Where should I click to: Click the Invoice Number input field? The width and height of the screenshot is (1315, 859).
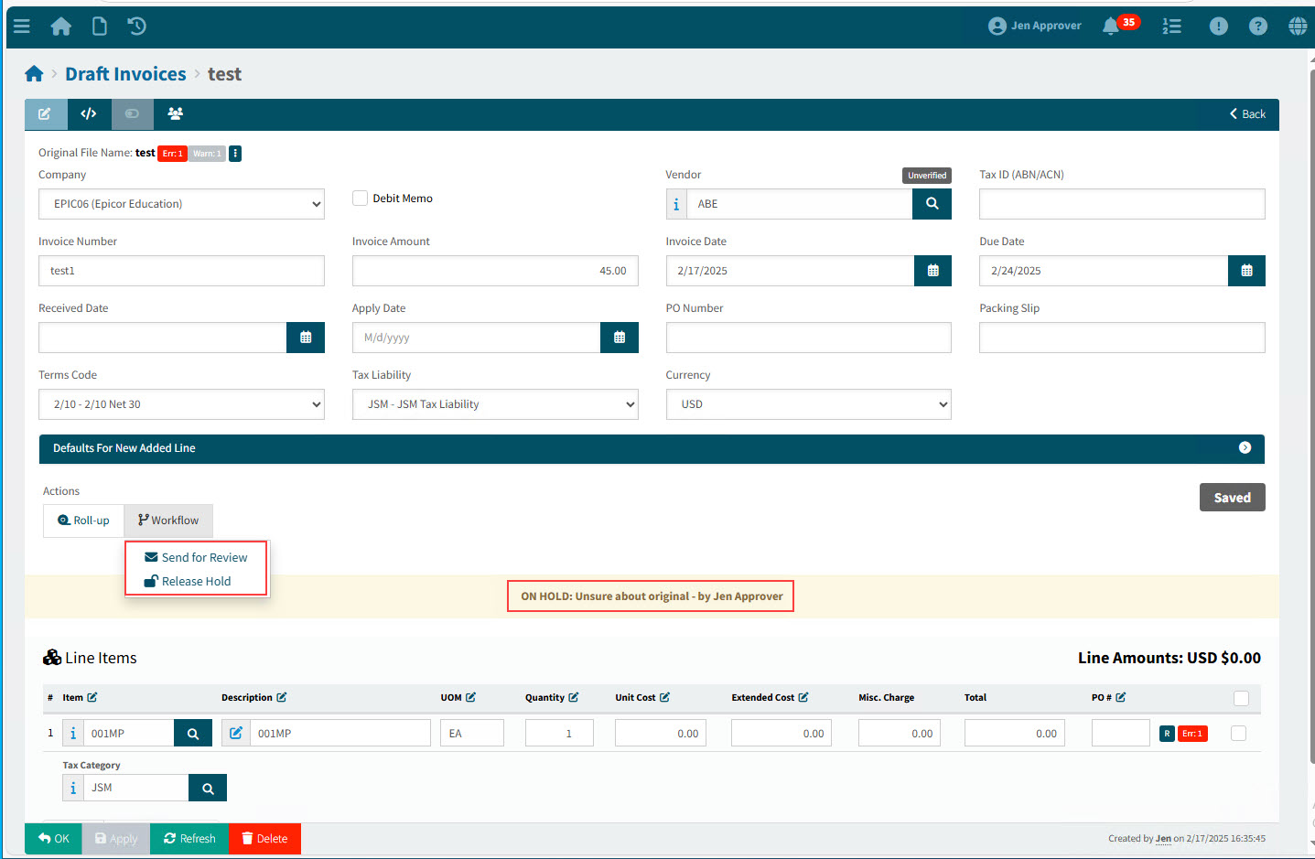[181, 271]
